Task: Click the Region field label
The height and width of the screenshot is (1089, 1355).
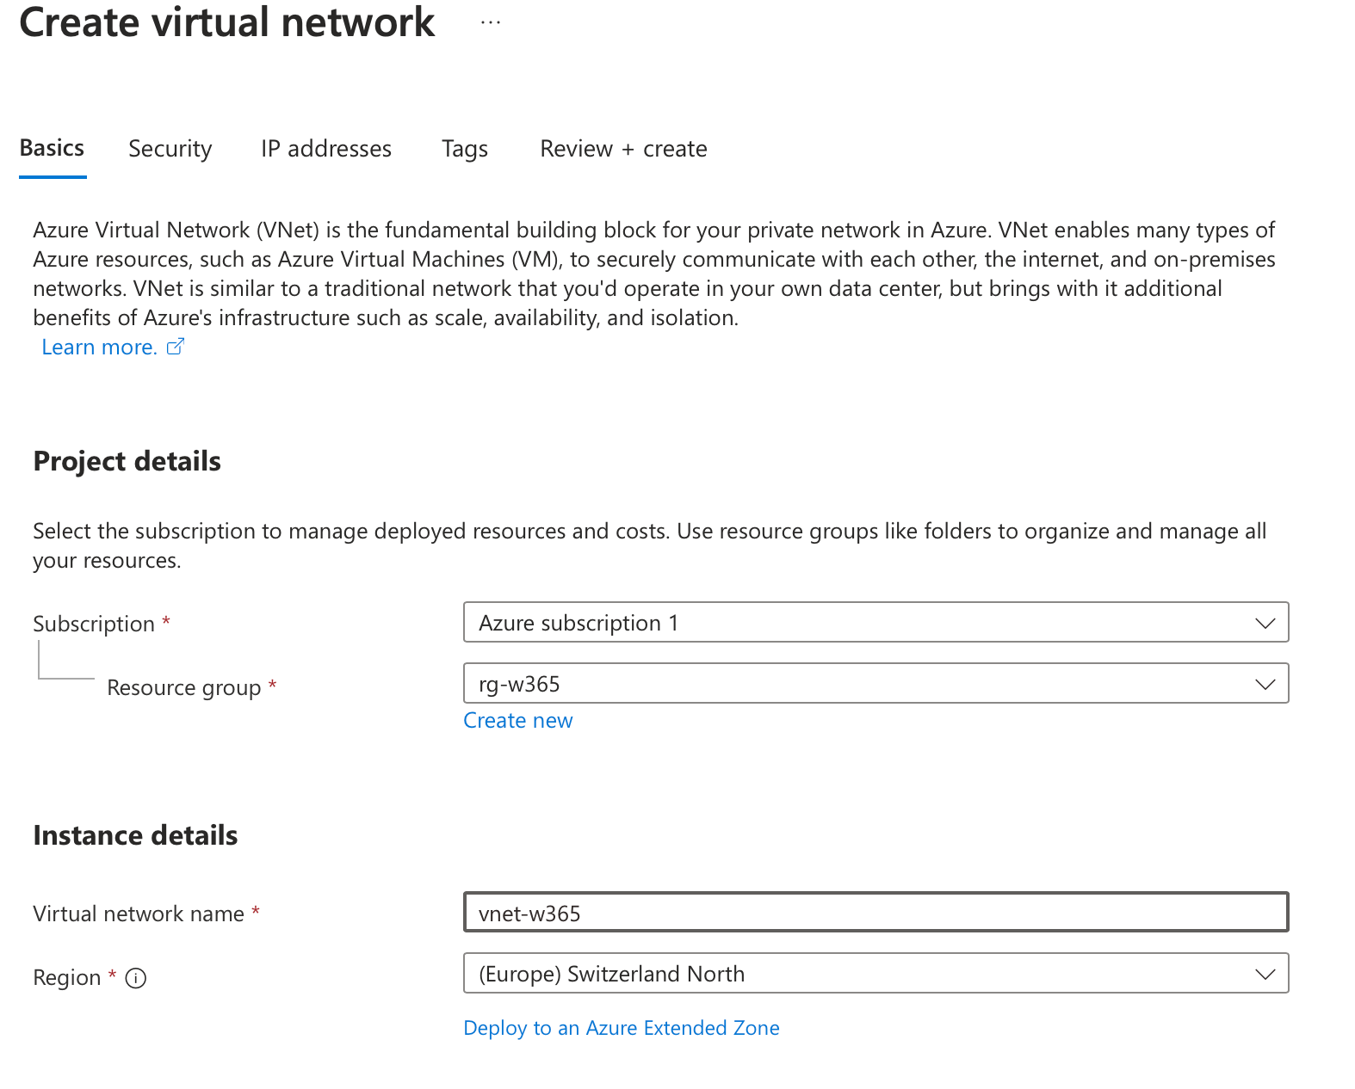Action: pyautogui.click(x=67, y=978)
